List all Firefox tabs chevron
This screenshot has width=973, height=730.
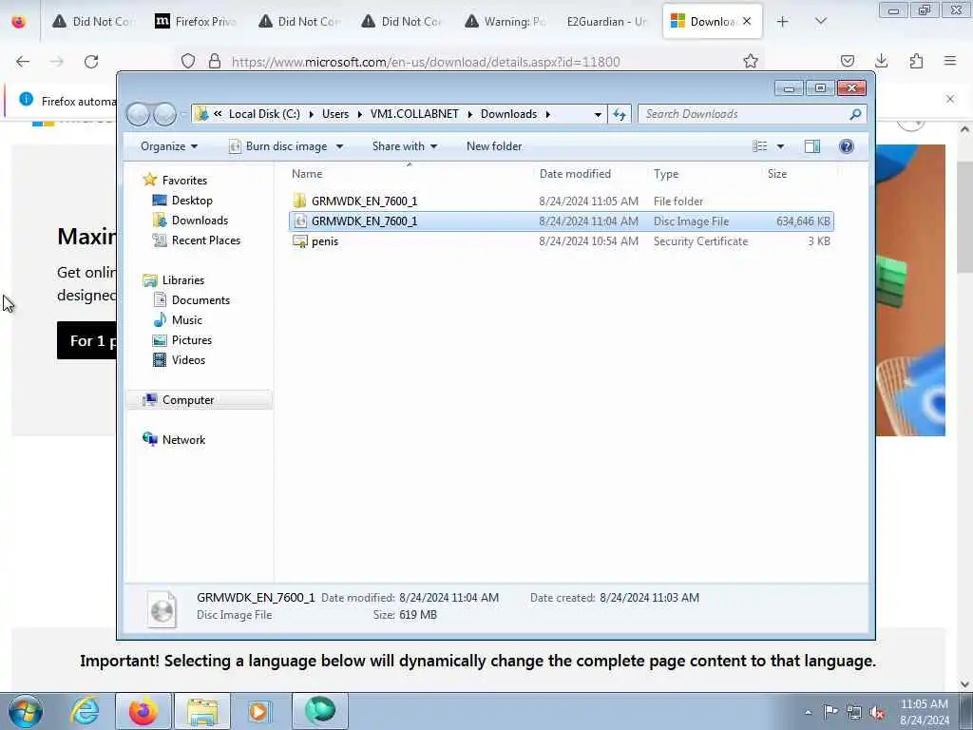coord(820,22)
